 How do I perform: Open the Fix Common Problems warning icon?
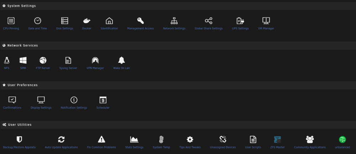point(101,139)
